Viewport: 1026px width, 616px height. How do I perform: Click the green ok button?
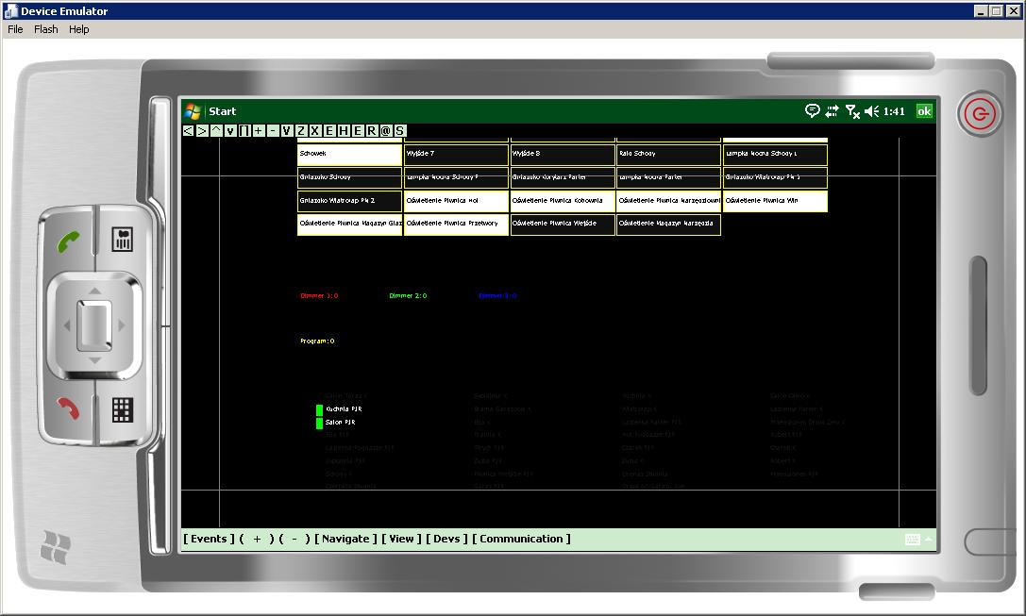924,111
